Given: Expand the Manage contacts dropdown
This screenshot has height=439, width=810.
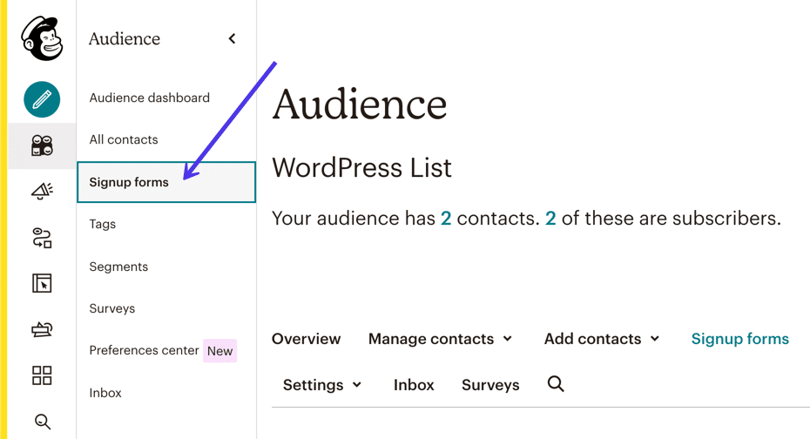Looking at the screenshot, I should [x=440, y=339].
